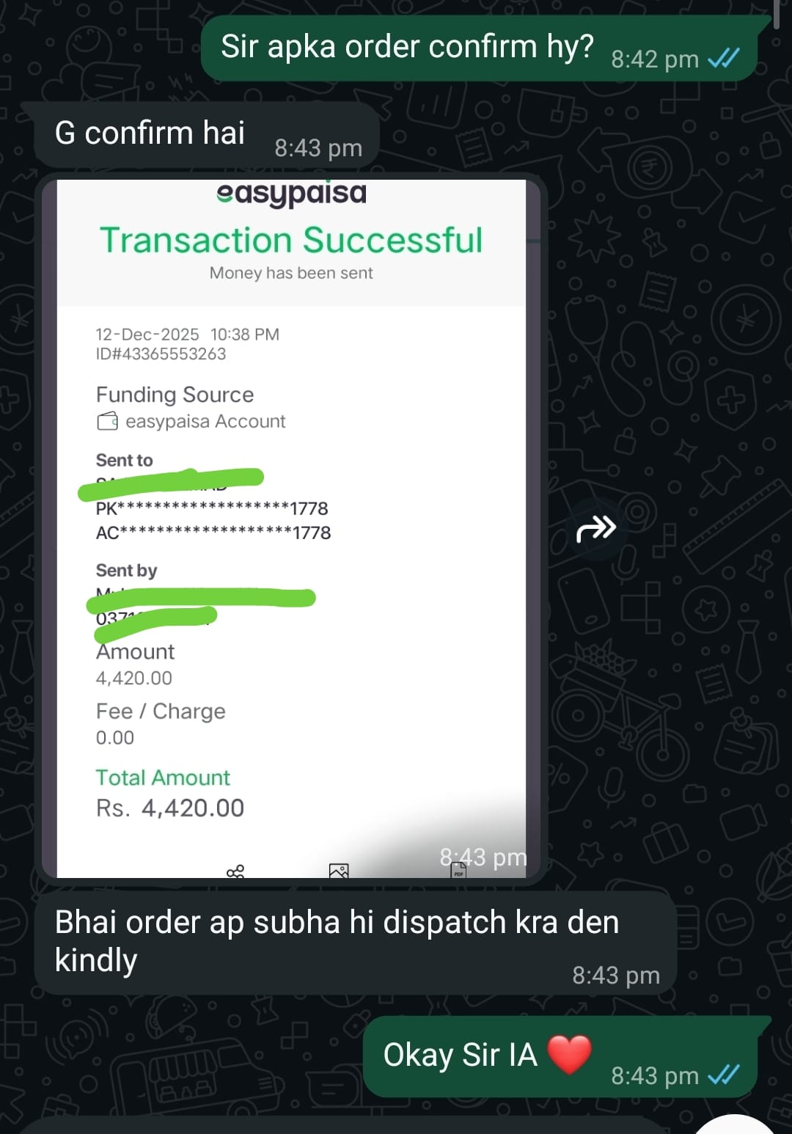Tap the 8:43 pm timestamp on the receipt image
792x1134 pixels.
483,857
